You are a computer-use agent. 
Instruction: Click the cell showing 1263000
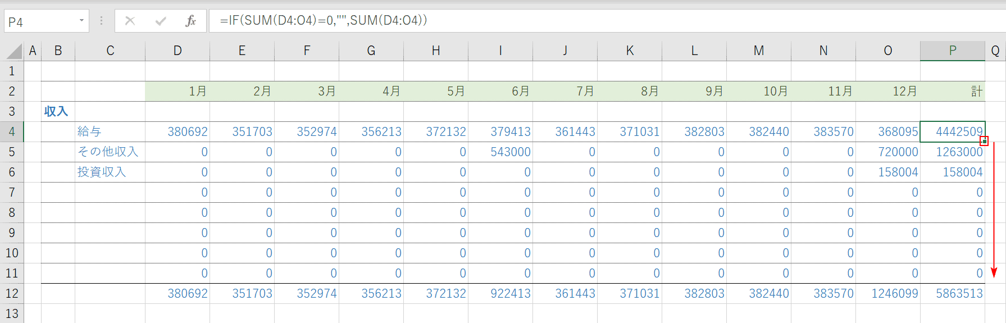[x=953, y=152]
